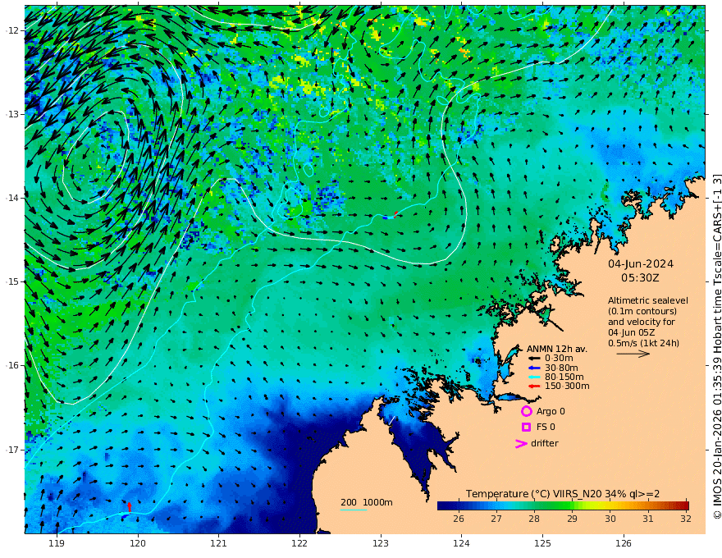Click the red mooring arrow near 120E 17.7S
722x558 pixels.
coord(130,507)
